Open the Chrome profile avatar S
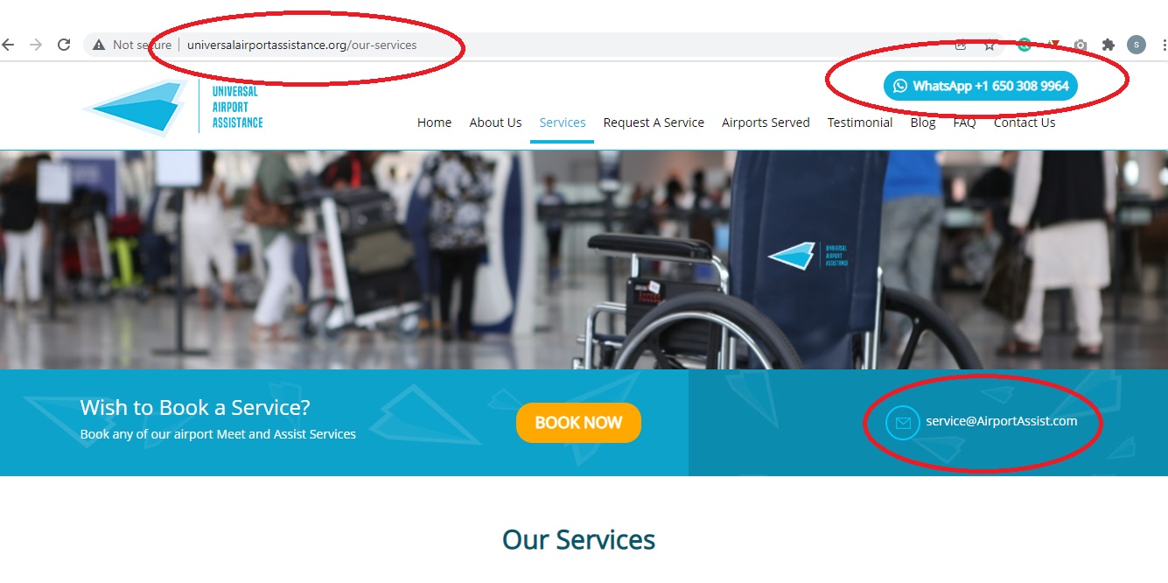1168x583 pixels. [1137, 45]
